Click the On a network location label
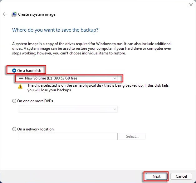The image size is (196, 183). [x=35, y=129]
